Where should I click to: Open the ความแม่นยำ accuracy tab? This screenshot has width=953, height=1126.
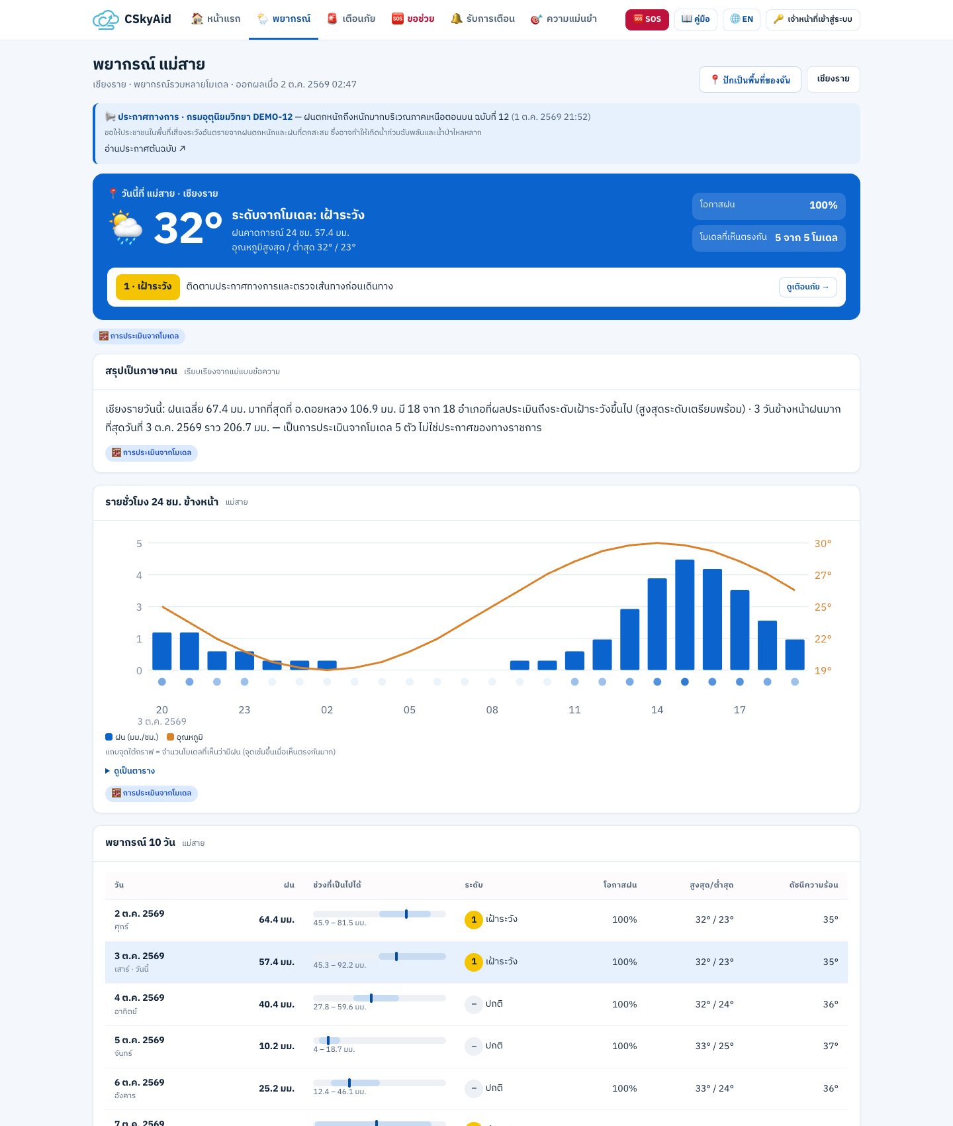[563, 19]
